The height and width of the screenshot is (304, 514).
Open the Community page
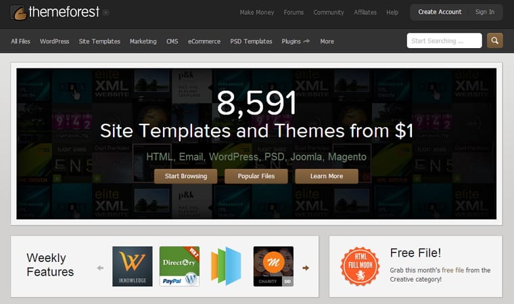coord(329,12)
